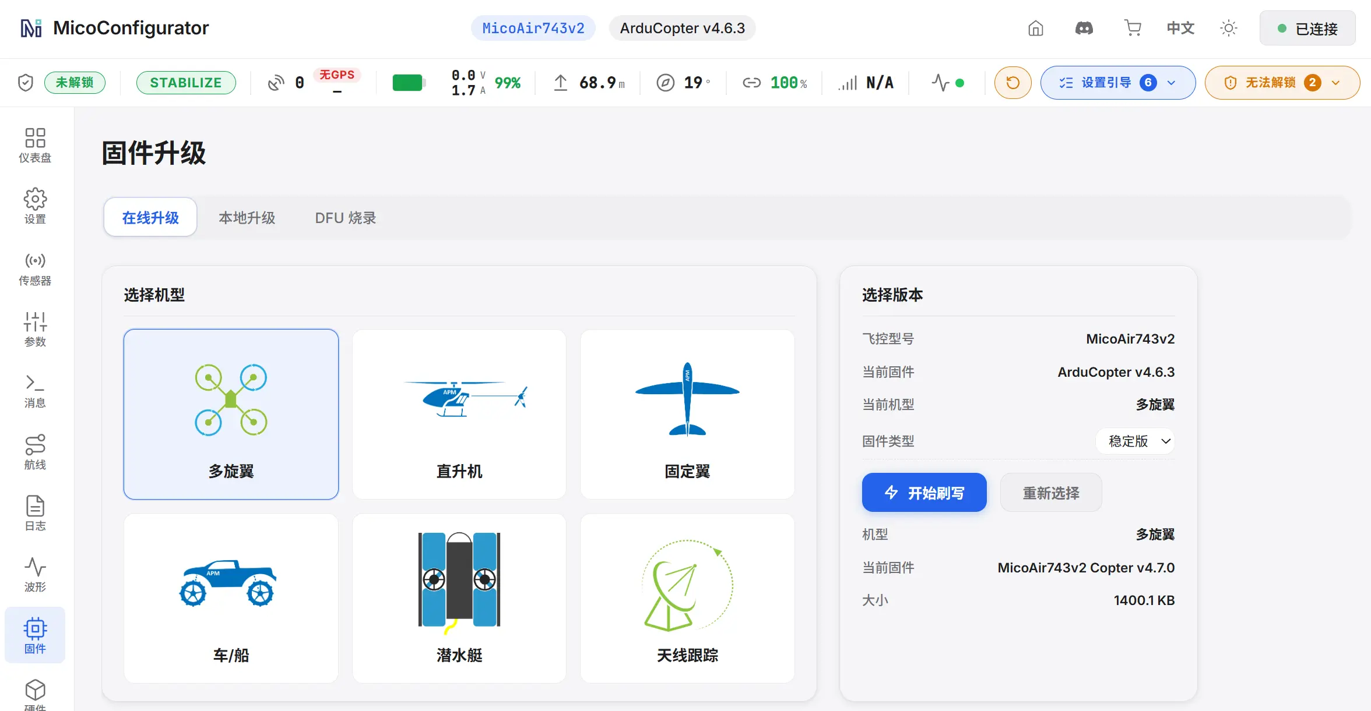Click the green battery icon

click(408, 83)
